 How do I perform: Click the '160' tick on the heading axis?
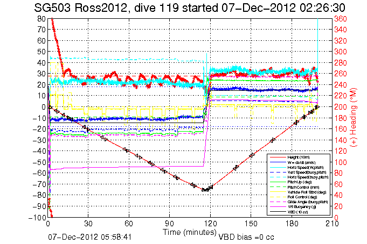341,129
